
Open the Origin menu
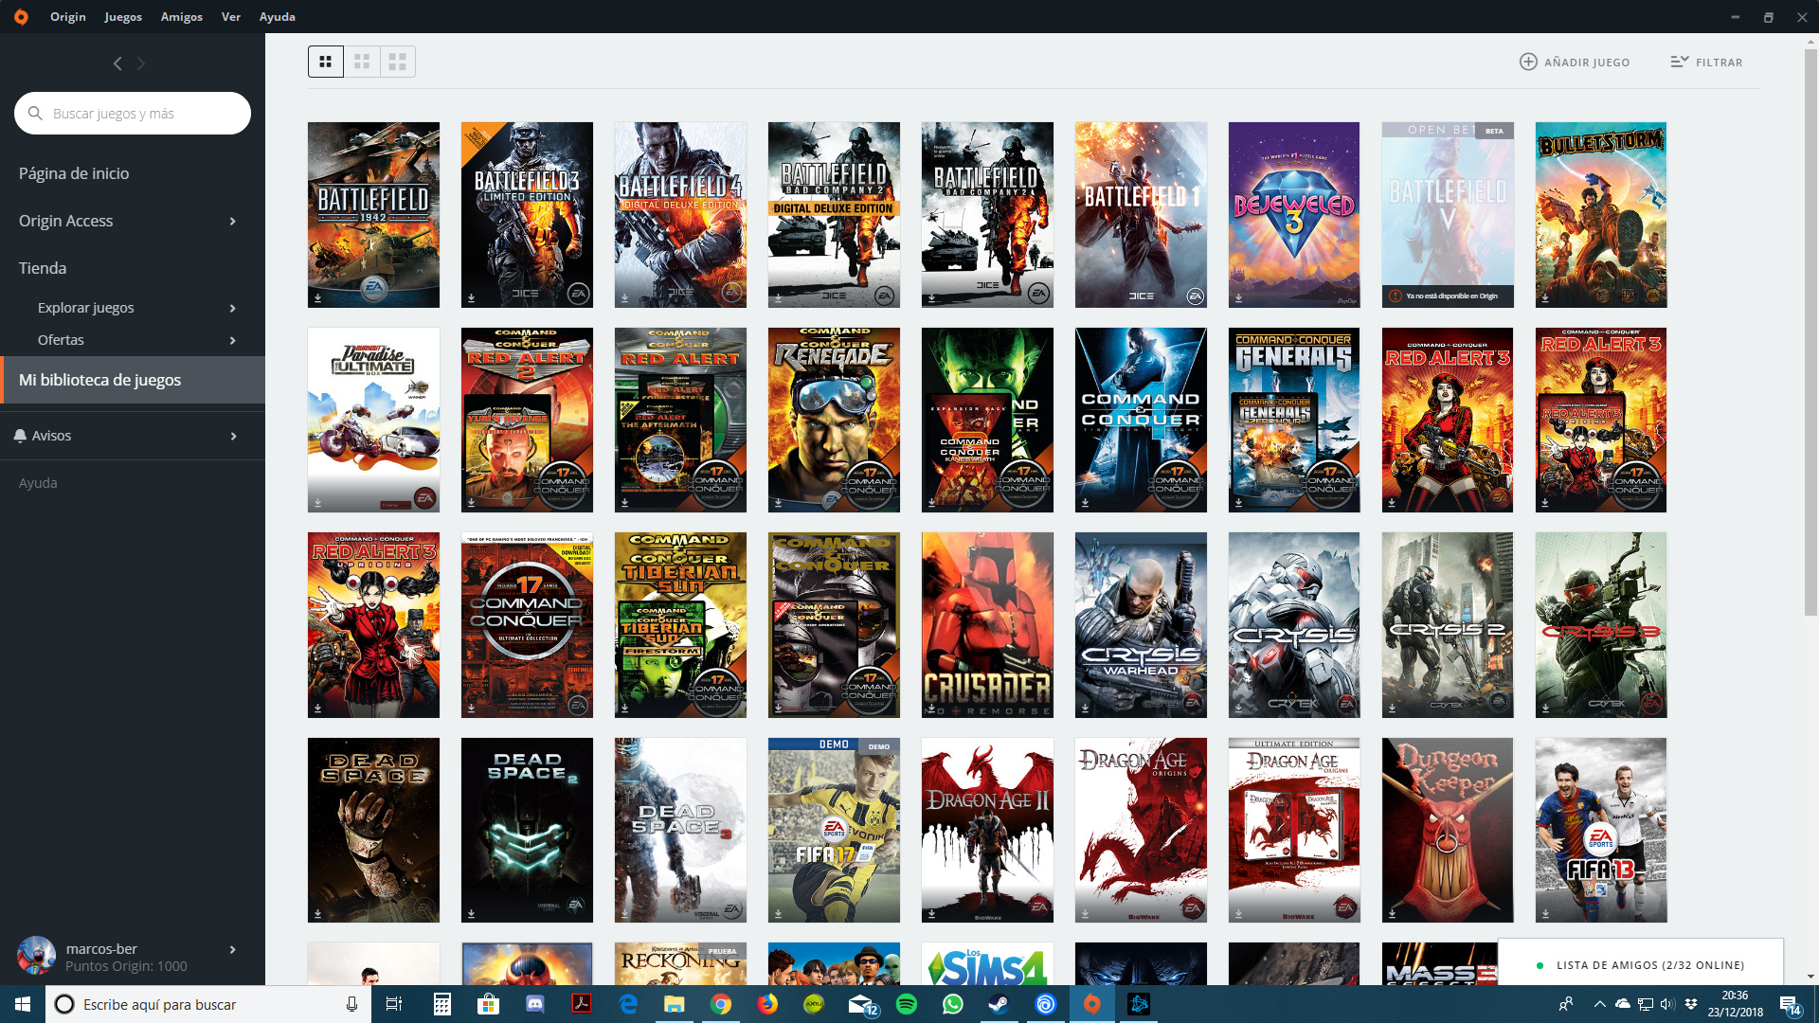click(x=68, y=17)
